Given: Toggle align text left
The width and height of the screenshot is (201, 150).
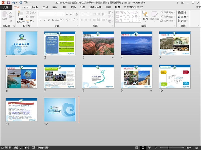Looking at the screenshot, I should point(82,20).
